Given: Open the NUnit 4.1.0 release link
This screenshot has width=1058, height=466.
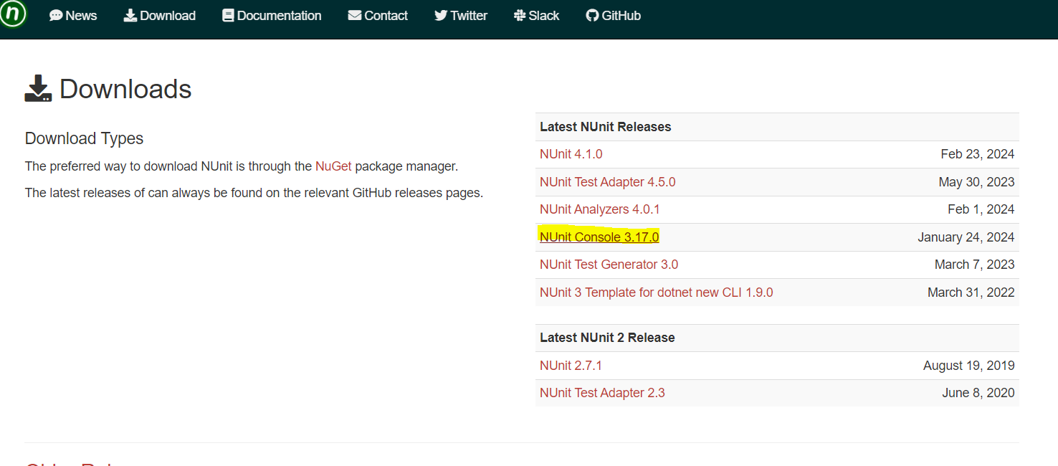Looking at the screenshot, I should click(571, 154).
